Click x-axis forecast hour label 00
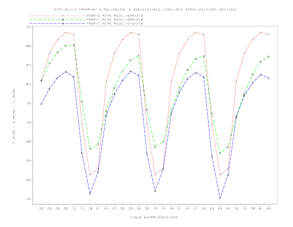The image size is (293, 227). (41, 208)
